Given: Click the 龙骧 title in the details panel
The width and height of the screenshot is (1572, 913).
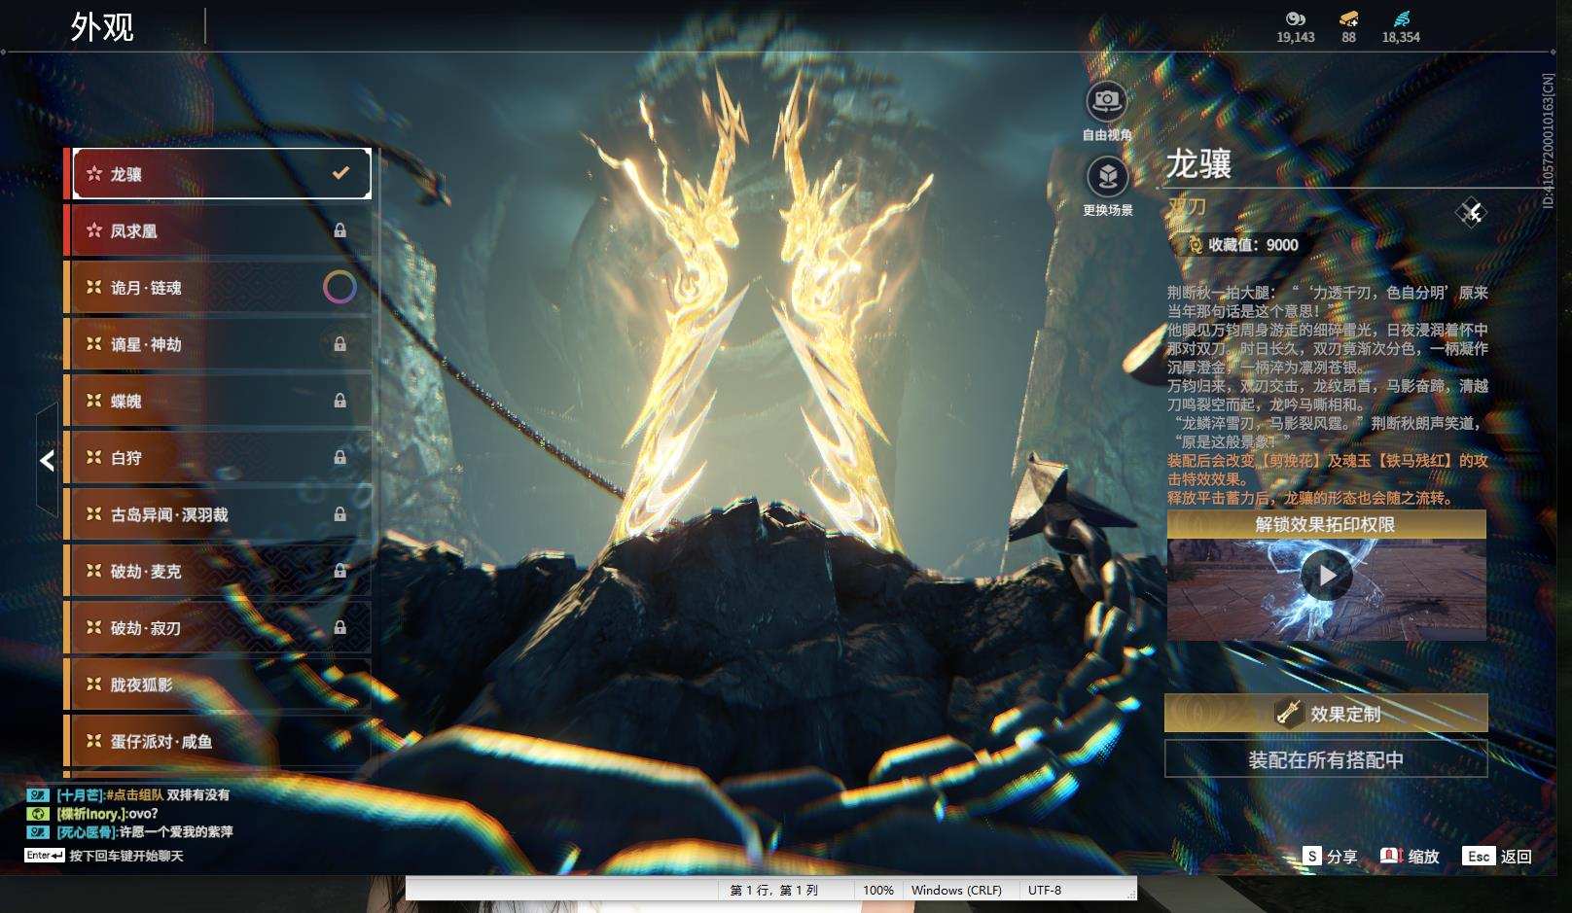Looking at the screenshot, I should point(1198,163).
